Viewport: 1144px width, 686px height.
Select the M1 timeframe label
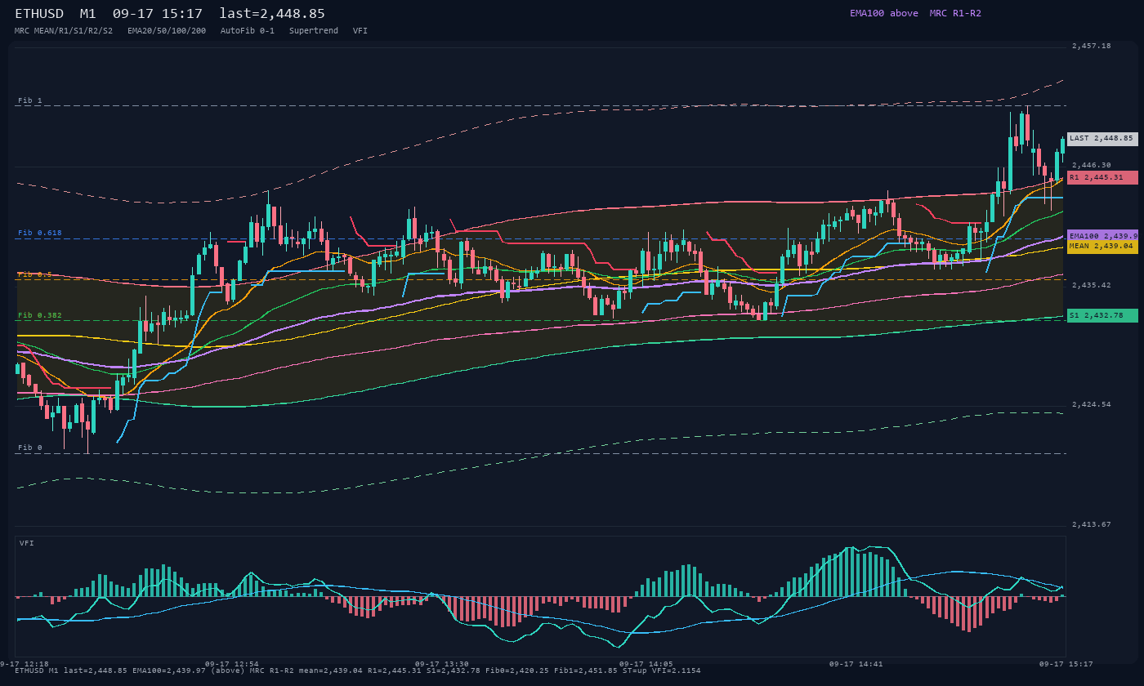88,14
